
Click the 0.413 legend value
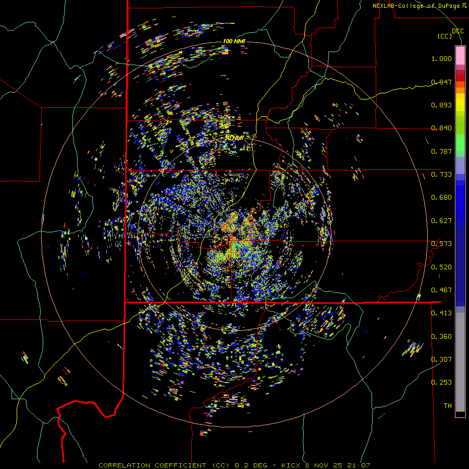pyautogui.click(x=441, y=313)
